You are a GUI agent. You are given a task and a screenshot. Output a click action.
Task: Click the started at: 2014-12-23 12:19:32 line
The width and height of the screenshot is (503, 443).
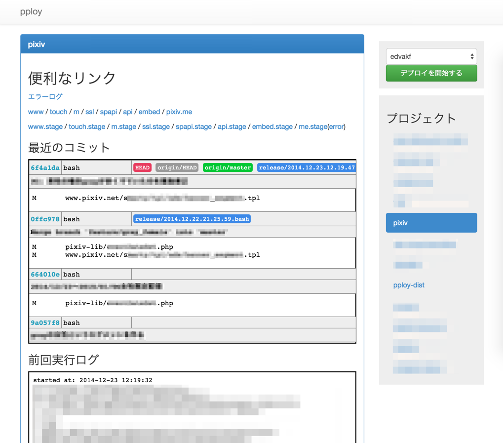93,380
